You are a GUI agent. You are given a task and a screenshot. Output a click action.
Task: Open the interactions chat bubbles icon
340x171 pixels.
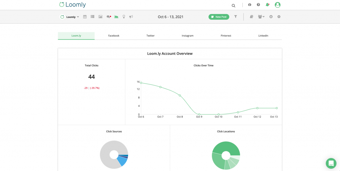(109, 17)
